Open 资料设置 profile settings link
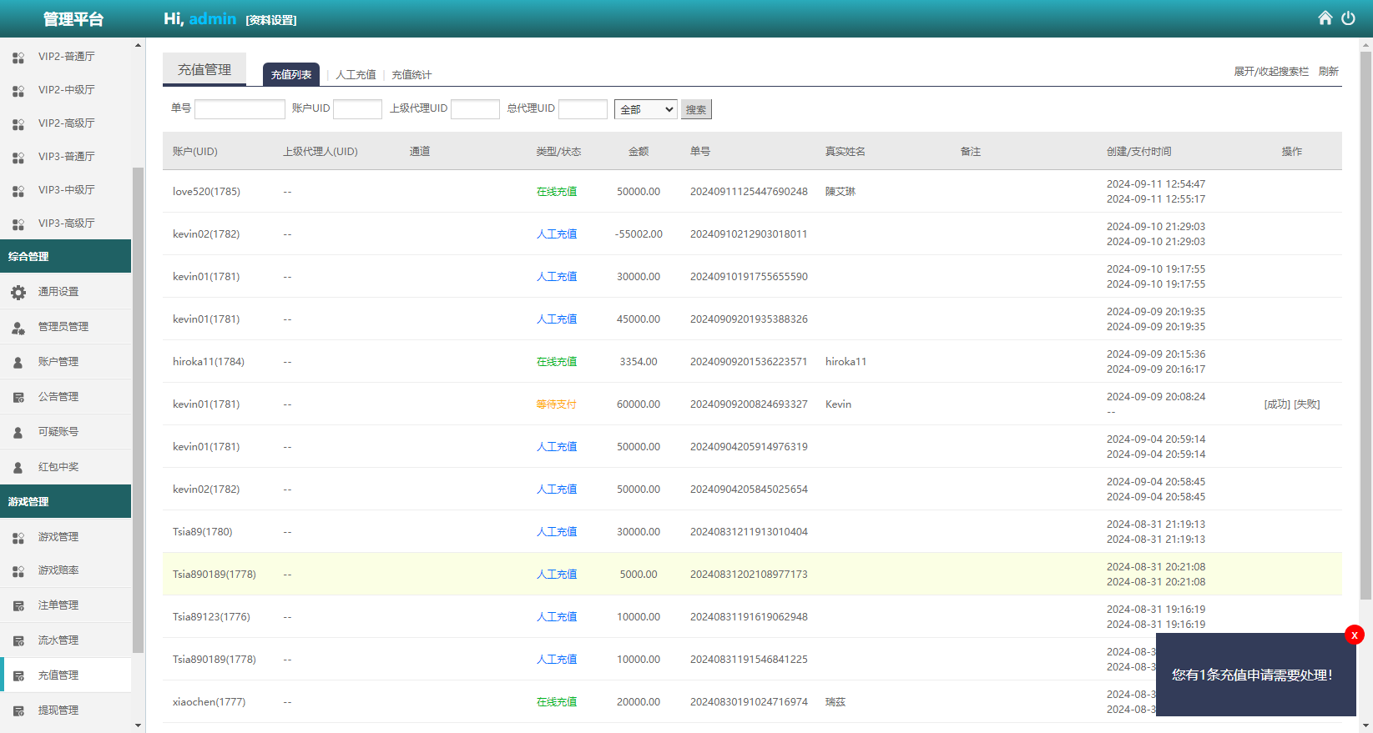Screen dimensions: 1373x733 pyautogui.click(x=271, y=20)
